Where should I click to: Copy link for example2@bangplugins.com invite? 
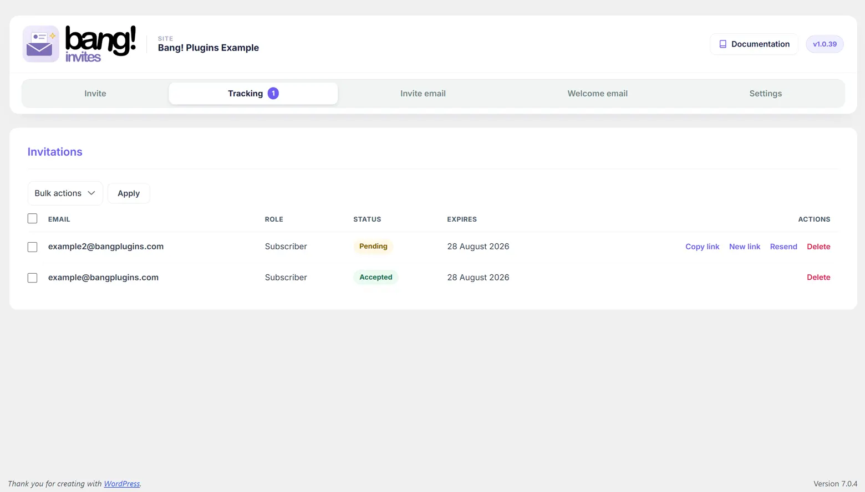pos(702,247)
